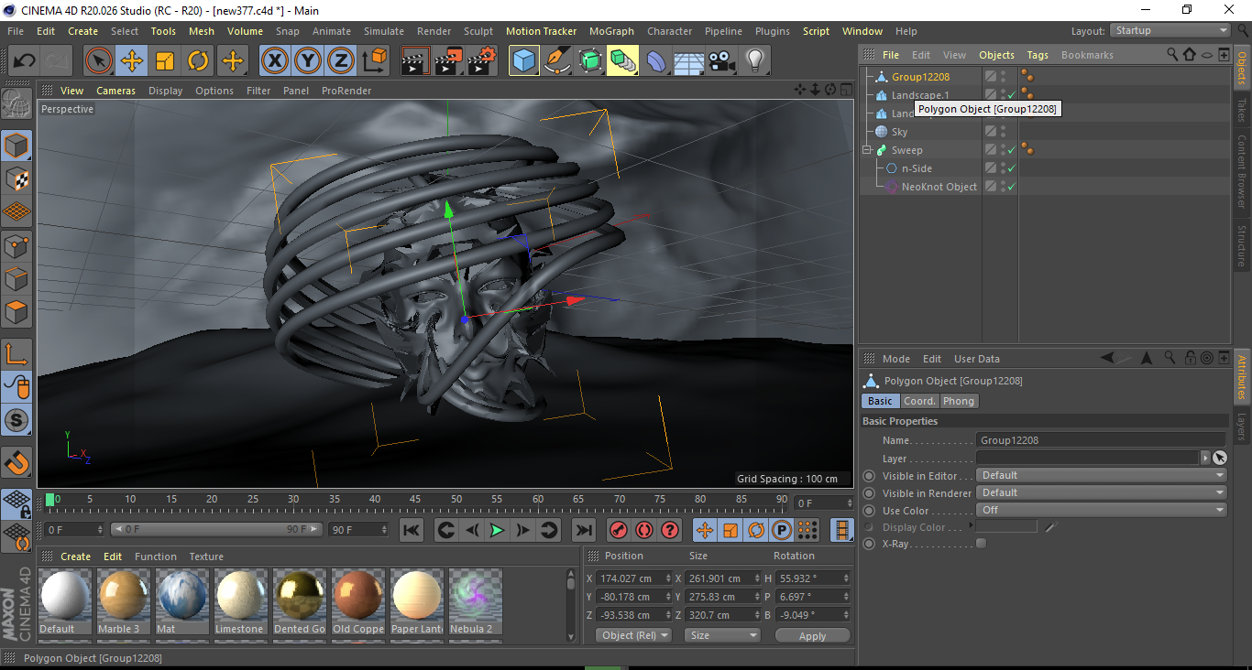Open the Visible in Renderer dropdown
This screenshot has width=1252, height=670.
tap(1102, 492)
